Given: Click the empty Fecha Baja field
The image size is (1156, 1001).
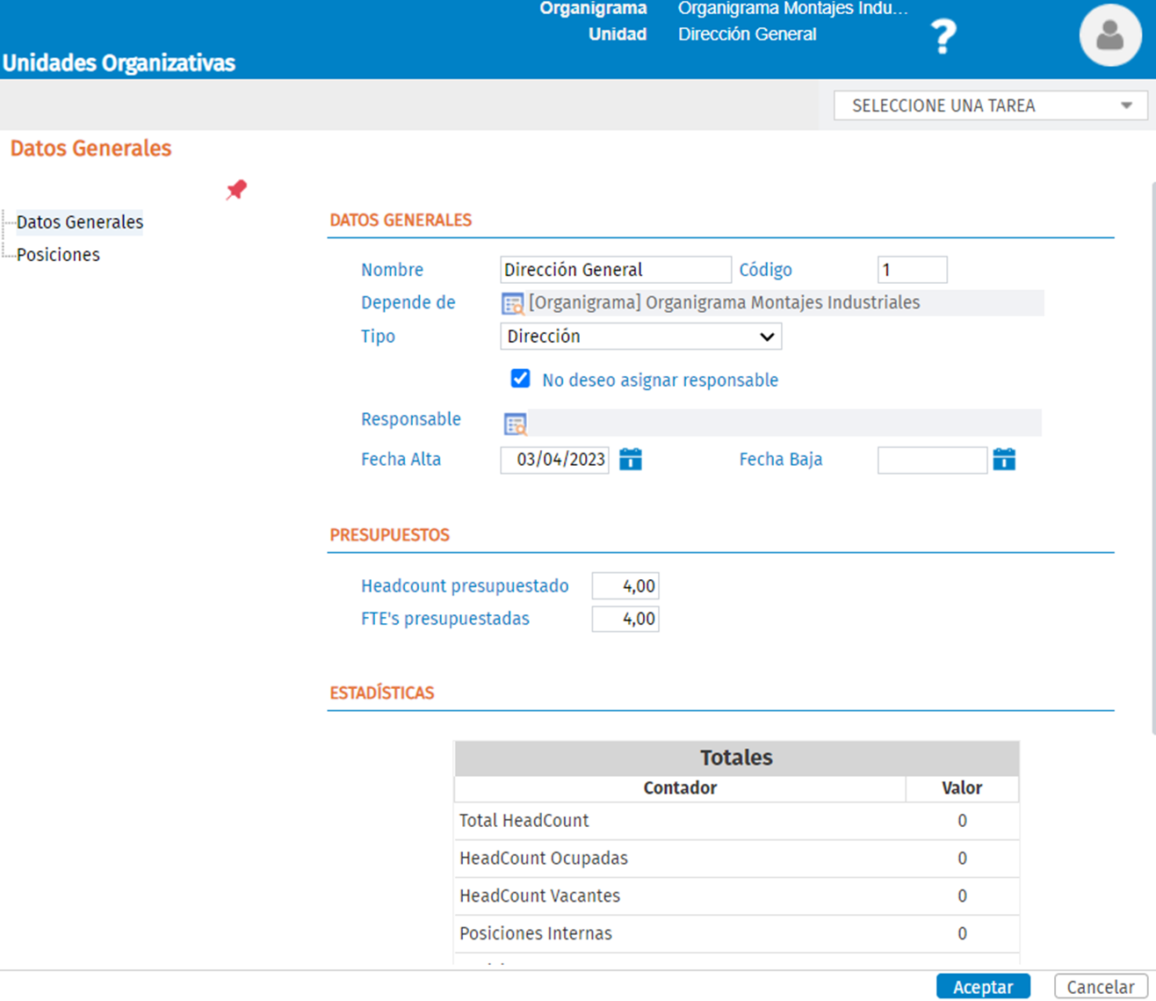Looking at the screenshot, I should pyautogui.click(x=933, y=460).
